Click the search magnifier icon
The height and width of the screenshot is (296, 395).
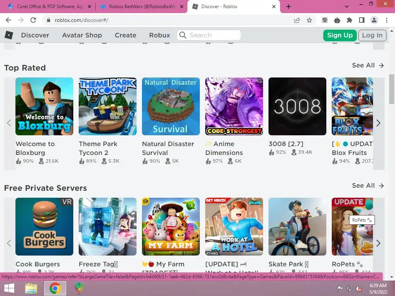[183, 35]
